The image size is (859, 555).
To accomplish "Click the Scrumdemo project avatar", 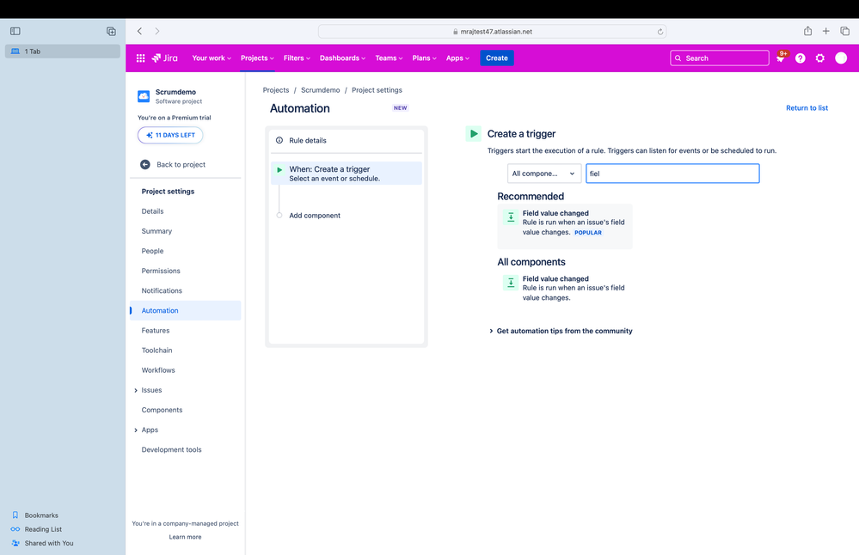I will click(x=144, y=96).
